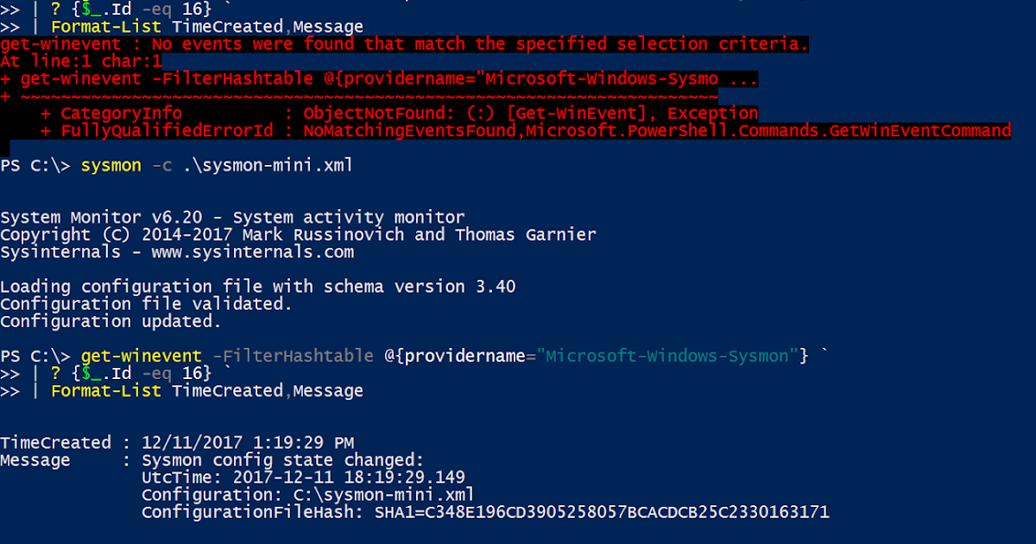Open the www.sysinternals.com link text
1036x544 pixels.
[252, 252]
